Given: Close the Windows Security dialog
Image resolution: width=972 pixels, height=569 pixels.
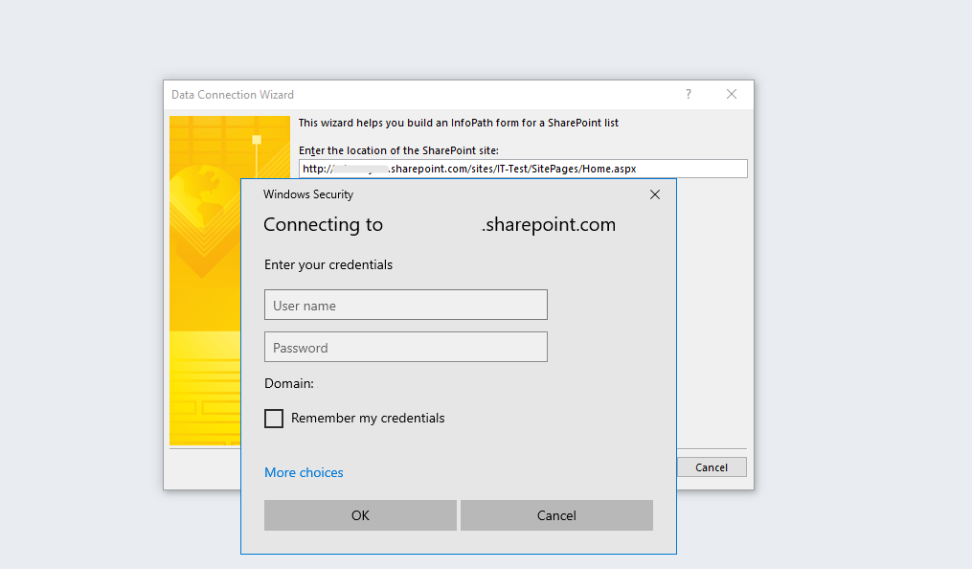Looking at the screenshot, I should click(x=655, y=193).
